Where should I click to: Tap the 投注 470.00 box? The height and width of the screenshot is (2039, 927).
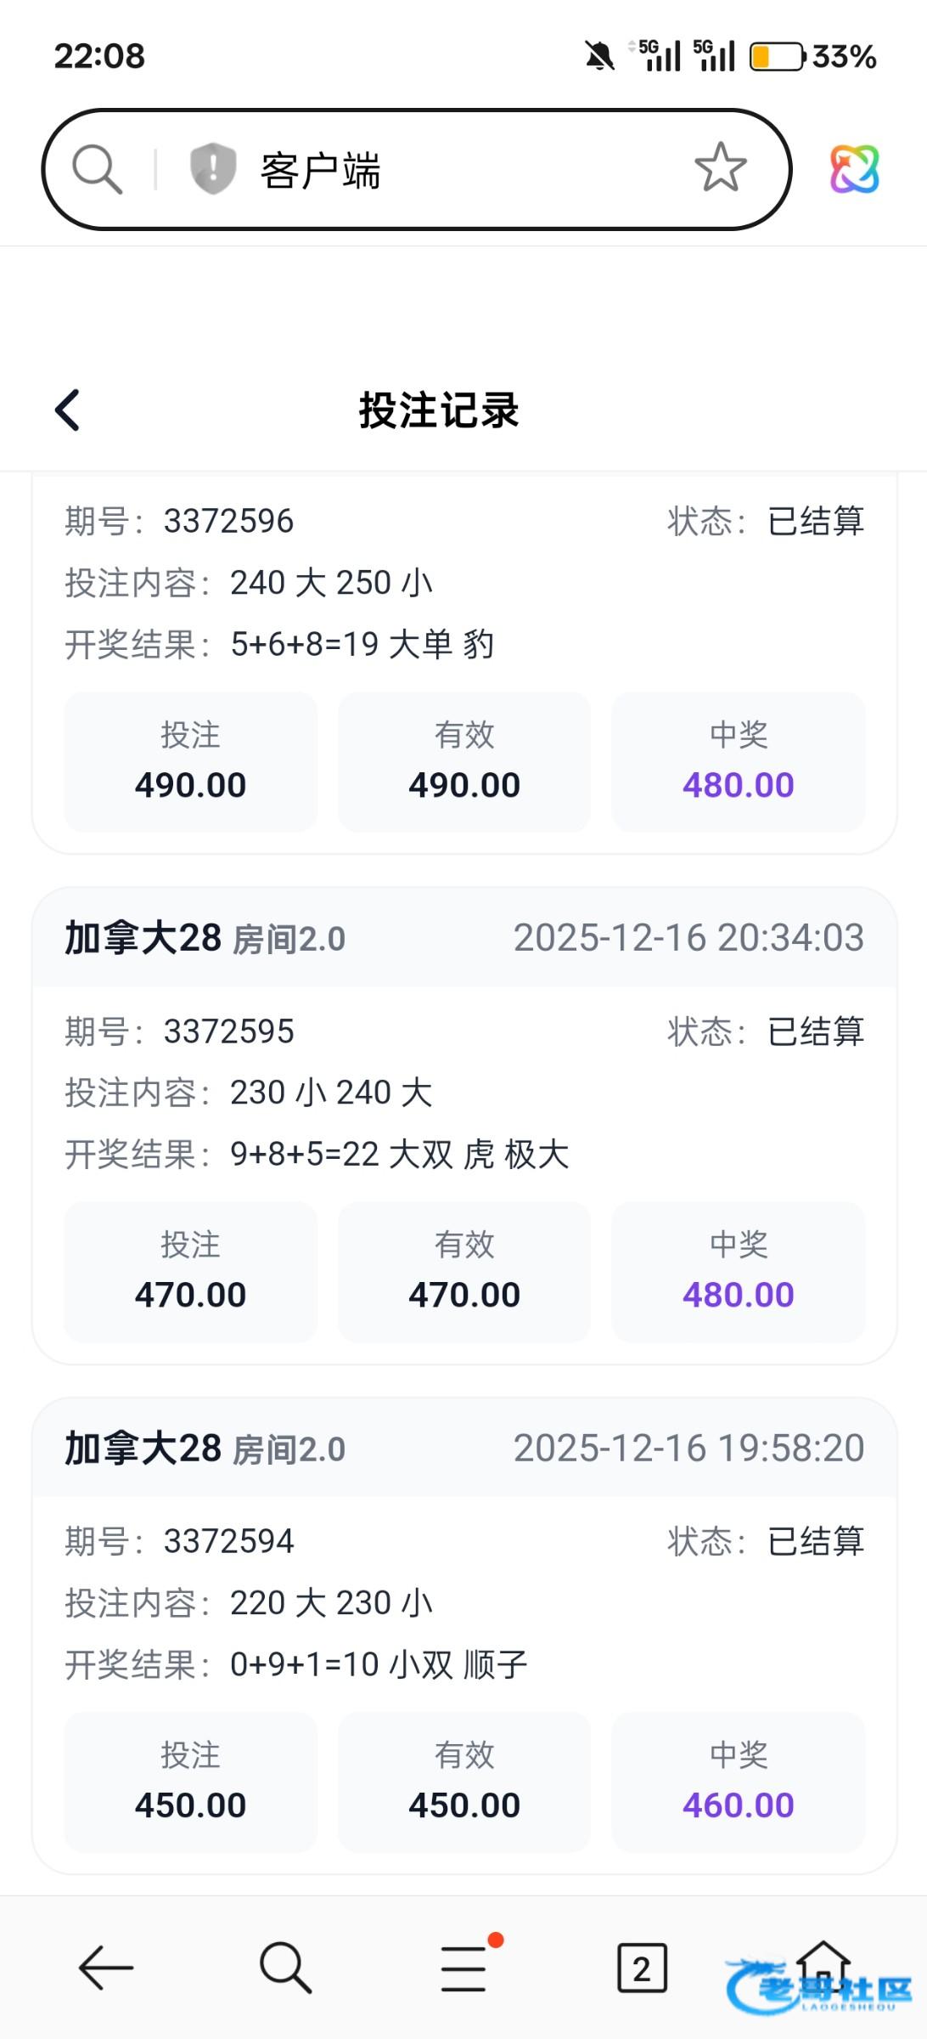click(190, 1272)
